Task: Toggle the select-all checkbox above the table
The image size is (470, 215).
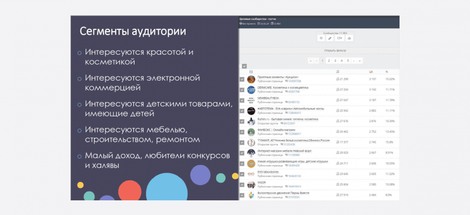Action: tap(244, 66)
